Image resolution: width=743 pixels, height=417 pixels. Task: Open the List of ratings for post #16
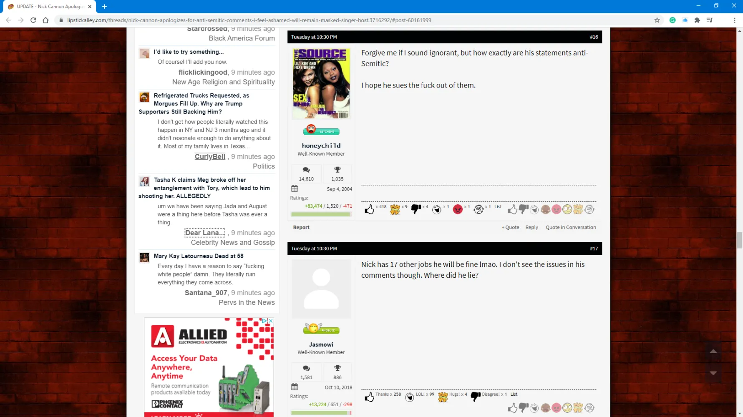tap(498, 207)
